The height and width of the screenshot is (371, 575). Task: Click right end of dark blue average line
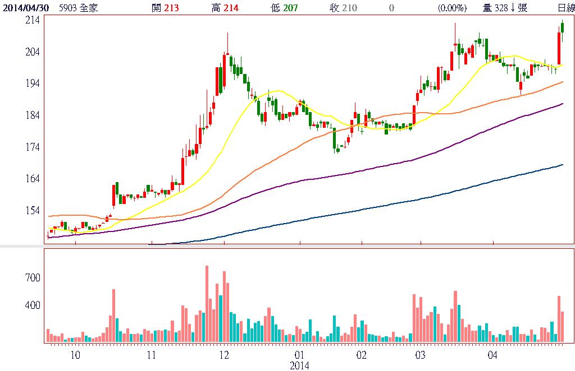[x=562, y=165]
